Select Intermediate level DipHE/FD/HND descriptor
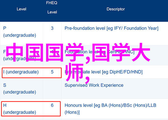Image resolution: width=168 pixels, height=120 pixels. point(104,72)
